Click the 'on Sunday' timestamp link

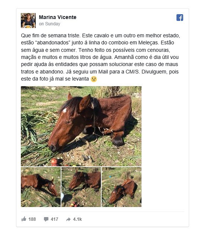[50, 24]
